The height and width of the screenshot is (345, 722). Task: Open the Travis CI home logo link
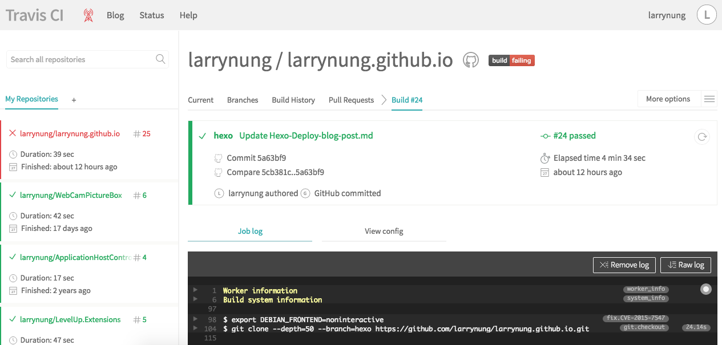[x=34, y=15]
